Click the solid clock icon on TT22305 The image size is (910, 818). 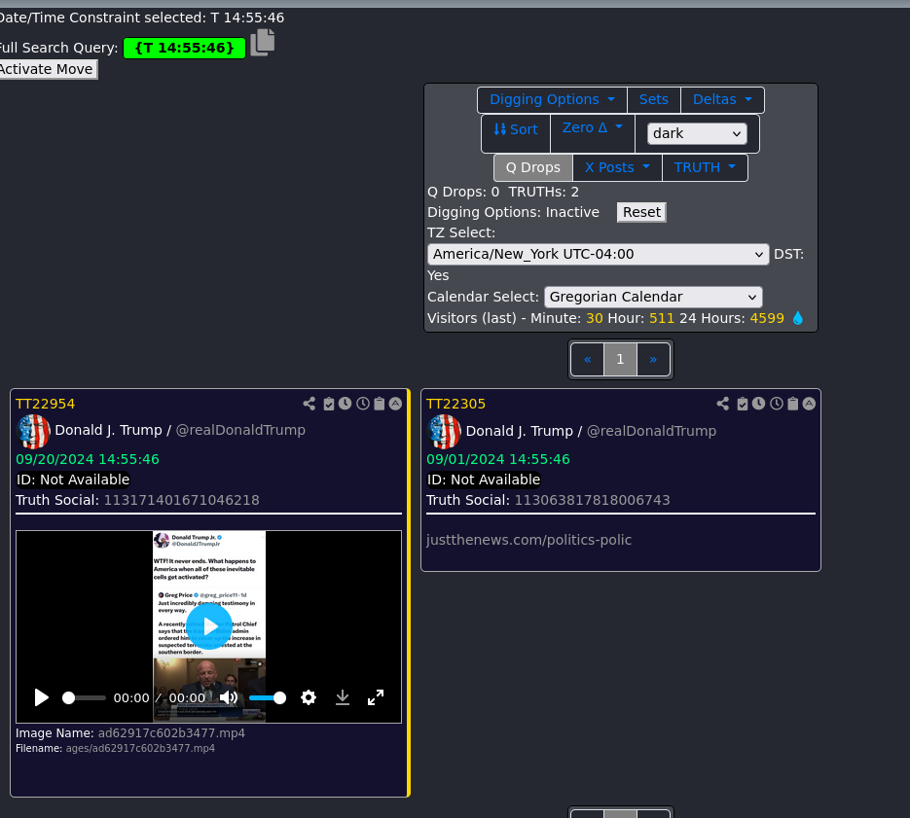(x=758, y=404)
